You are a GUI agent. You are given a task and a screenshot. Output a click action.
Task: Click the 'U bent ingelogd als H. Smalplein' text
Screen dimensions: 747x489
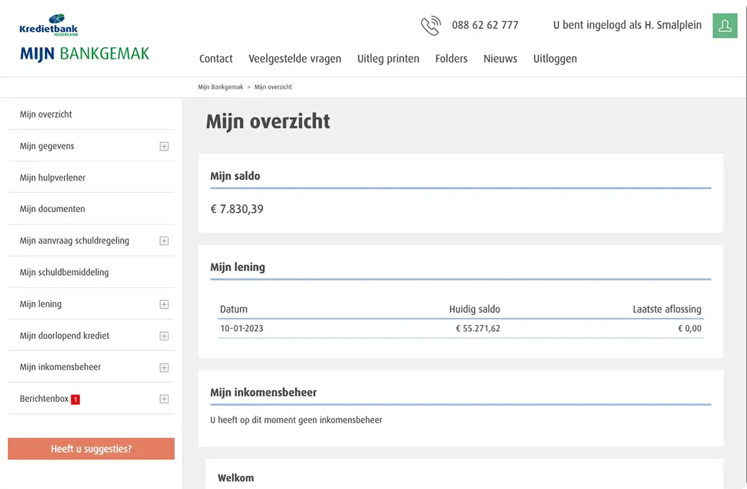pos(628,25)
